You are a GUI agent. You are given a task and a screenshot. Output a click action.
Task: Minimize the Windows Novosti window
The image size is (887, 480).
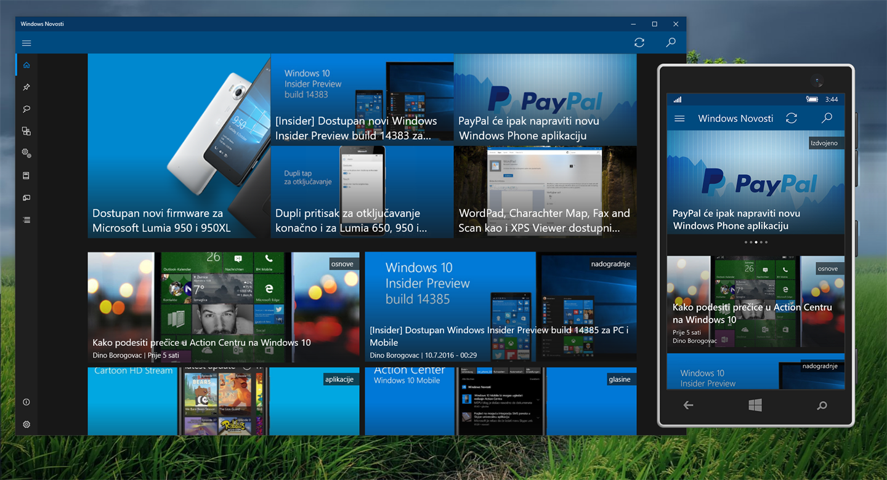633,24
